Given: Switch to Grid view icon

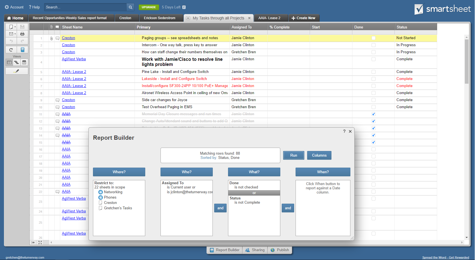Looking at the screenshot, I should tap(9, 62).
